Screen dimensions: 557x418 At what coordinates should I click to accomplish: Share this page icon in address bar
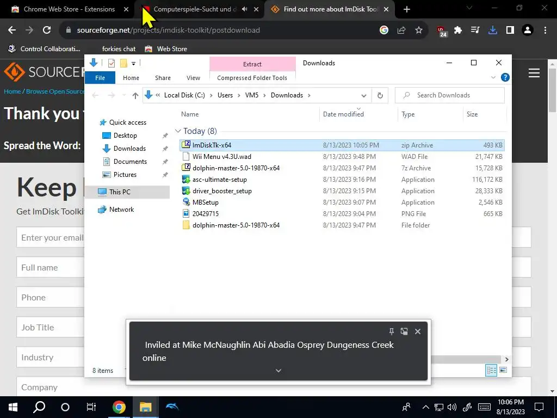tap(401, 30)
